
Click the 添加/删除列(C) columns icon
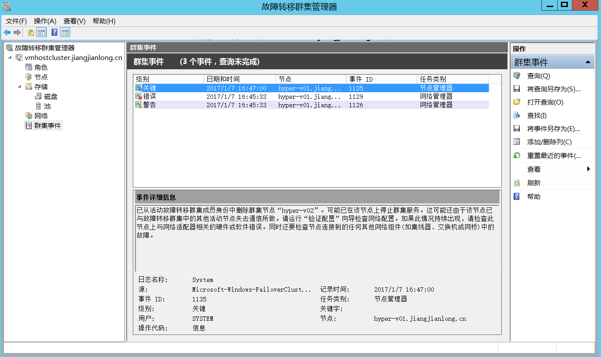517,142
